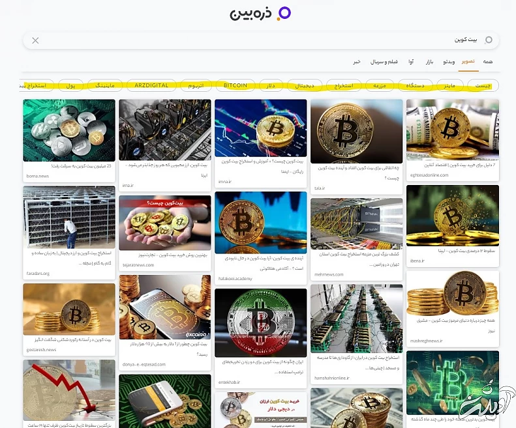The height and width of the screenshot is (428, 516).
Task: Open the borna.news source link
Action: [x=38, y=176]
